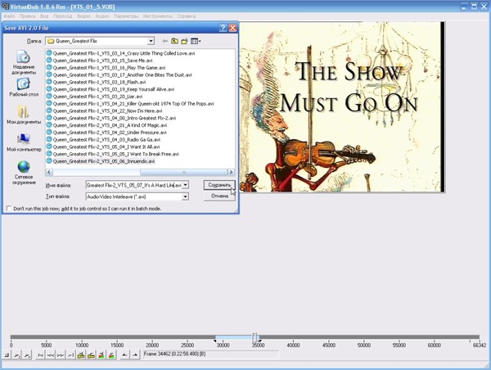Select file 22_Now I'm Here.avi
Image resolution: width=491 pixels, height=370 pixels.
coord(105,111)
